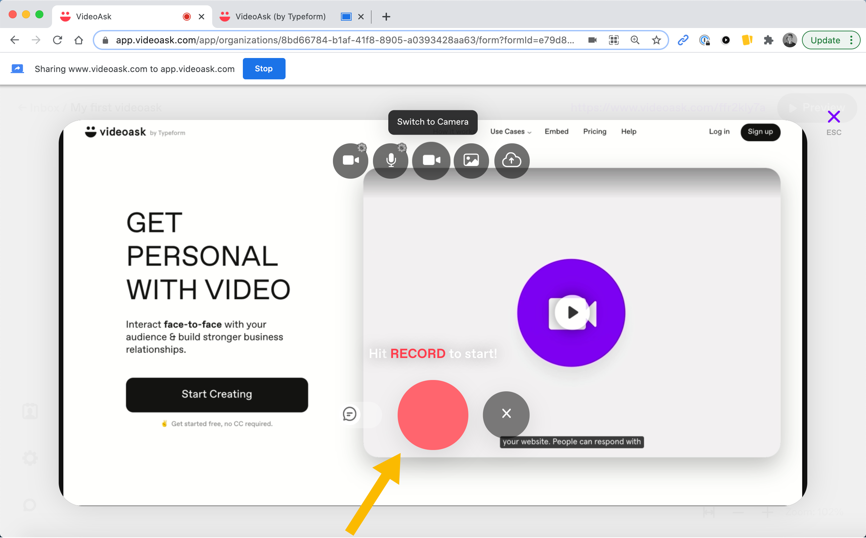
Task: Play the purple video thumbnail
Action: tap(571, 313)
